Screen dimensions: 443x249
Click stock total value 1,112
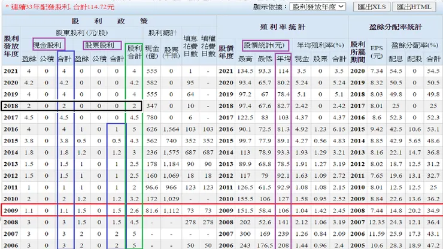tap(171, 211)
